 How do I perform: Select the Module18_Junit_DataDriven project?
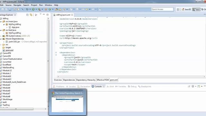pyautogui.click(x=14, y=82)
